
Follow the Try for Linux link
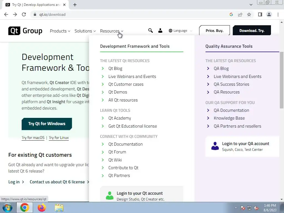pos(59,138)
